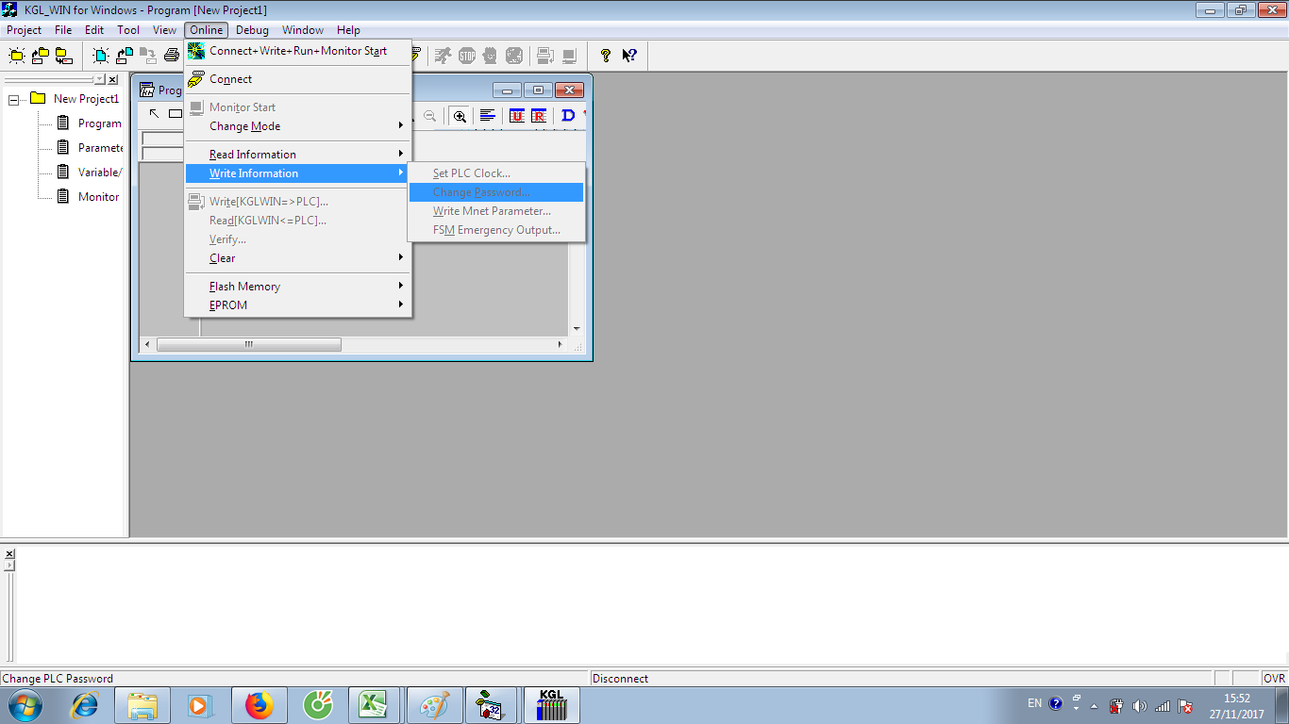This screenshot has height=724, width=1289.
Task: Expand the EPROM submenu
Action: click(298, 305)
